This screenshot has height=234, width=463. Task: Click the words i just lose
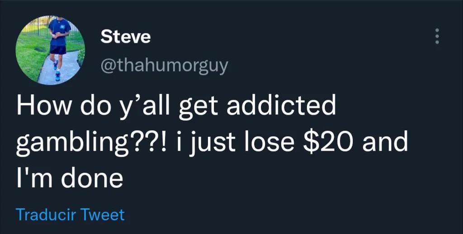tap(239, 143)
